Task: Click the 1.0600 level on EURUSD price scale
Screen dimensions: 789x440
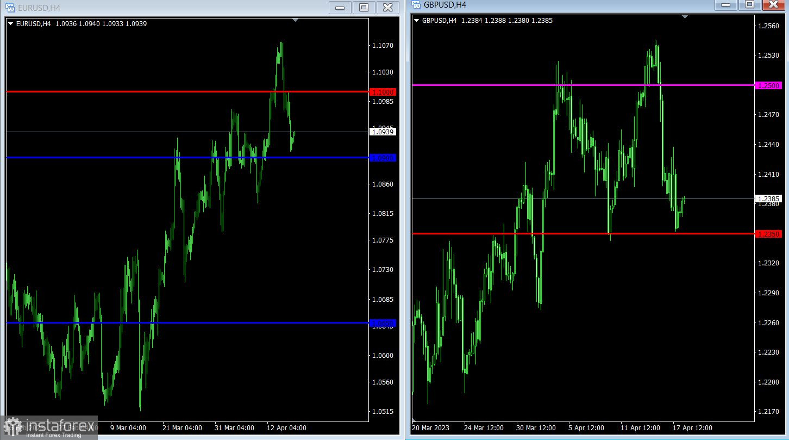Action: 383,356
